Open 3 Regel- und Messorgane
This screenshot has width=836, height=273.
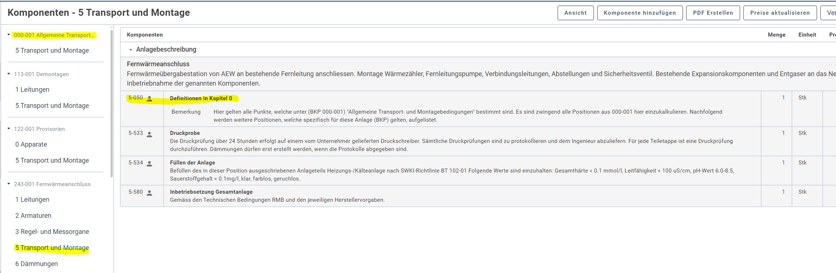point(52,231)
